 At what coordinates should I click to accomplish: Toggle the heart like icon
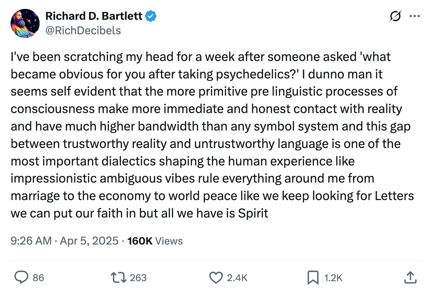(216, 277)
